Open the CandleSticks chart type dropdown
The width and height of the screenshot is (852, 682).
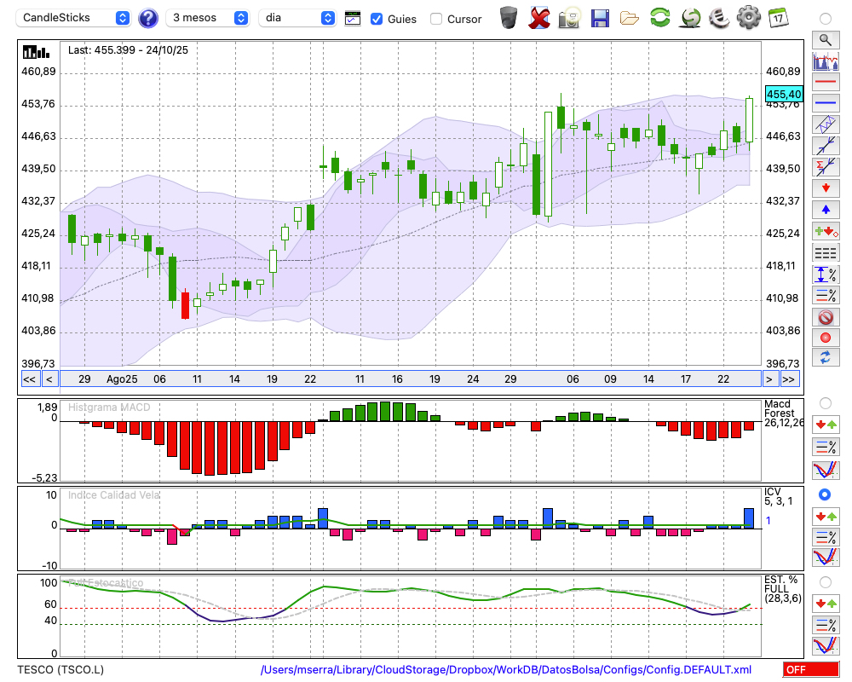74,18
